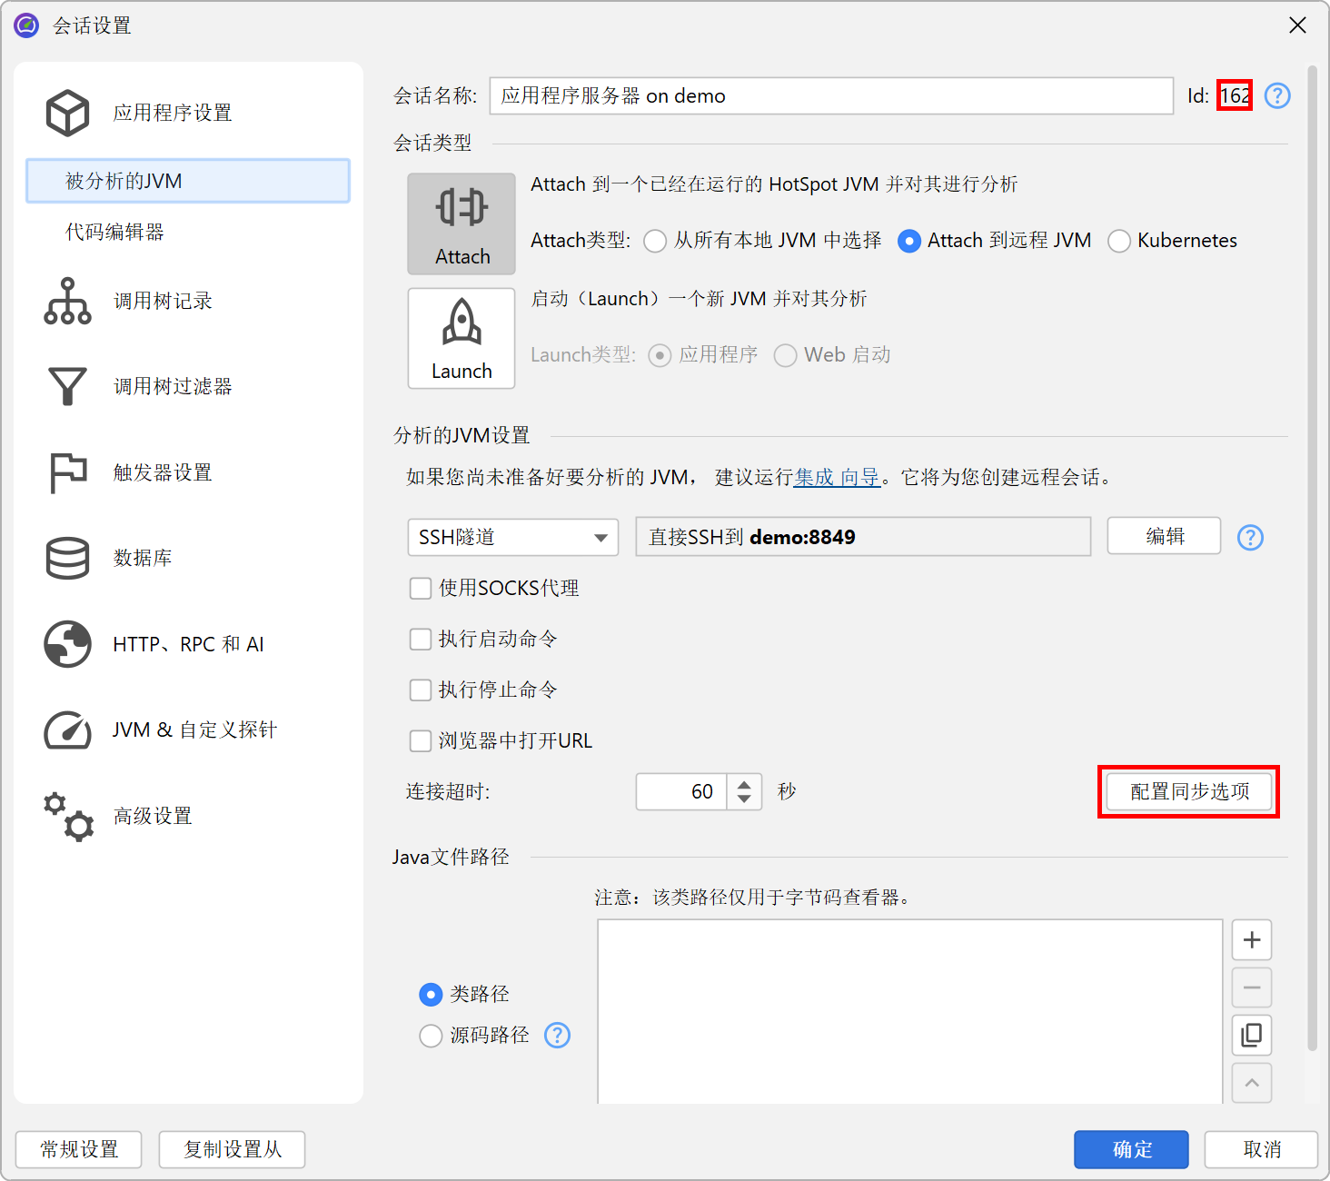
Task: Enable the 使用SOCKS代理 checkbox
Action: (x=421, y=589)
